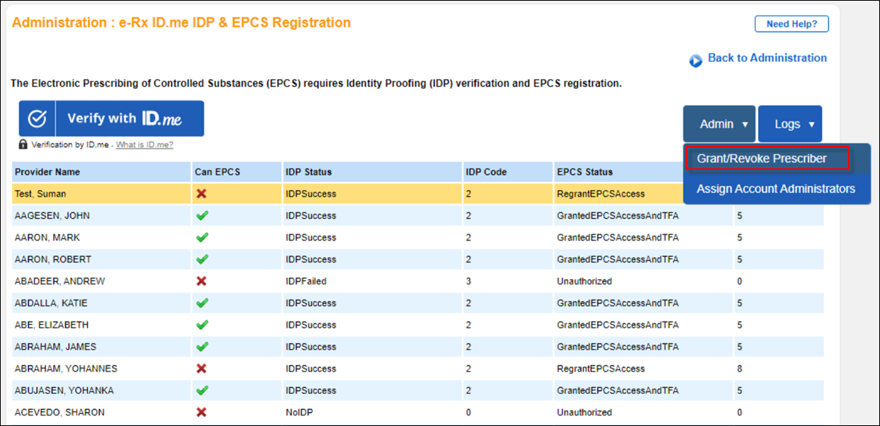Open the Logs dropdown menu
The width and height of the screenshot is (880, 426).
790,124
